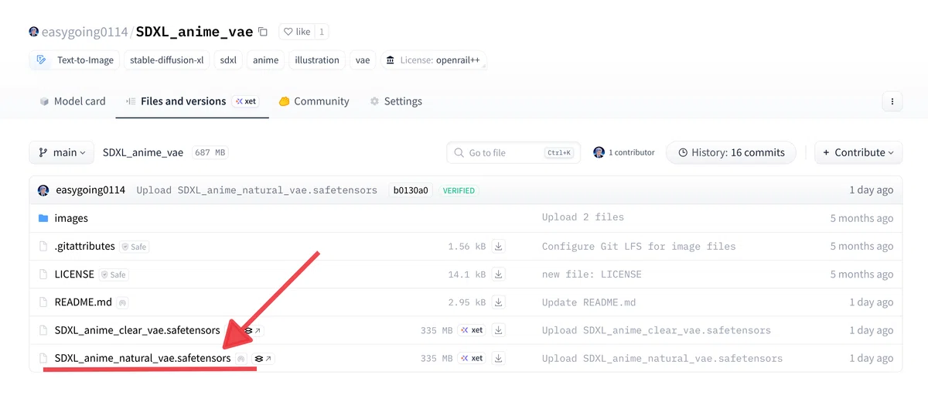Viewport: 928px width, 399px height.
Task: Click the file icon of README.md
Action: click(x=43, y=302)
